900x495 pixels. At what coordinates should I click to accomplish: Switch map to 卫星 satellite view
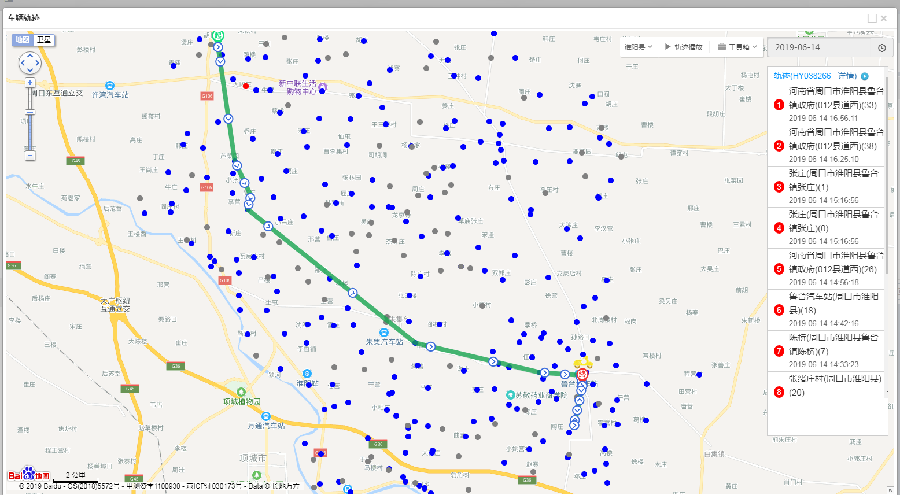44,40
